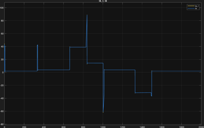Click the x-axis label 800

click(83, 127)
